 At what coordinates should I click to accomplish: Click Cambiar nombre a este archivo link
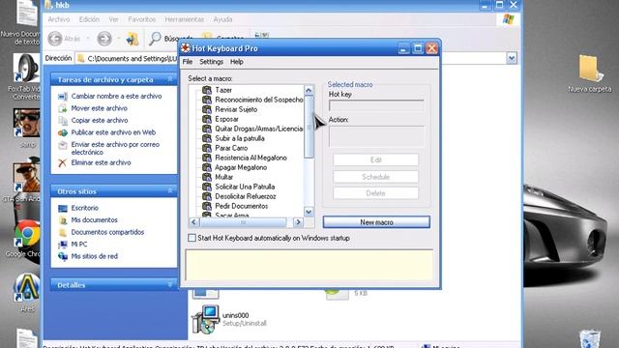(116, 96)
